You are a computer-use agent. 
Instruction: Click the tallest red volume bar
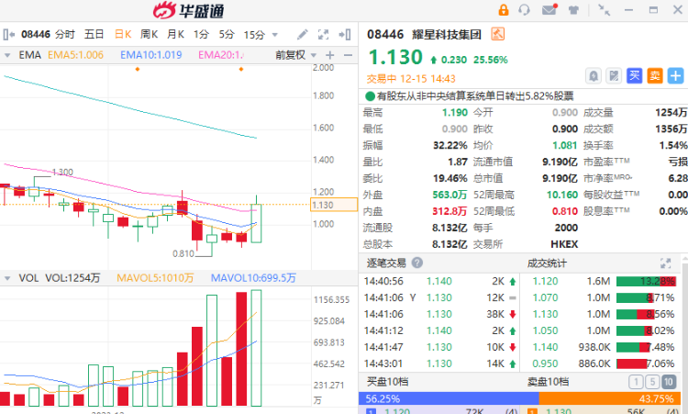(241, 349)
